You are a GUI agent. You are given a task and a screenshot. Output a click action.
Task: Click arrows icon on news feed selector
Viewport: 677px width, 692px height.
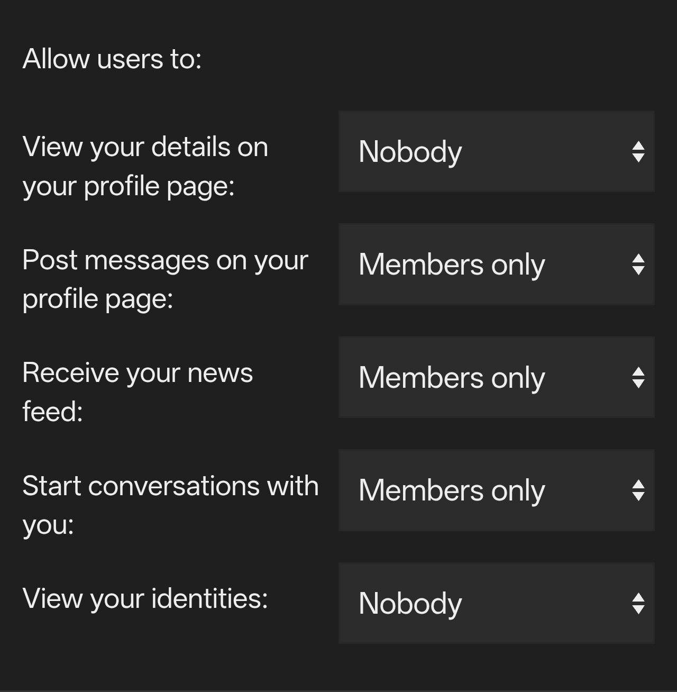point(638,378)
